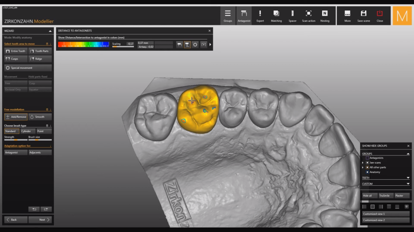Adjust the Brush size slider

(x=40, y=140)
